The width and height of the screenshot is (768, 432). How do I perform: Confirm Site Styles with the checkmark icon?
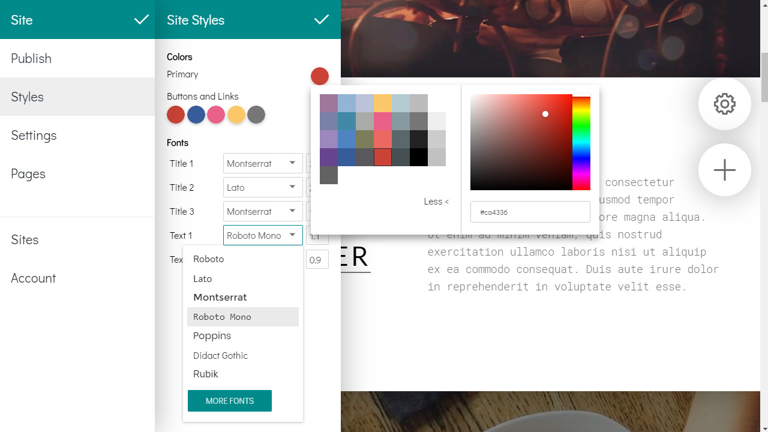pyautogui.click(x=322, y=20)
